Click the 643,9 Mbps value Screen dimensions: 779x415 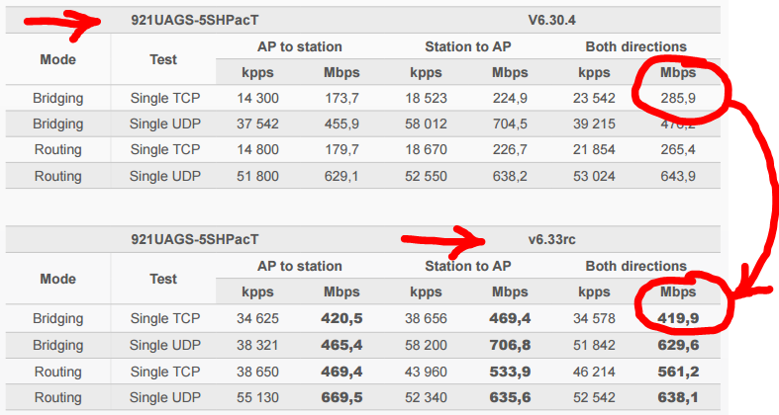click(678, 177)
